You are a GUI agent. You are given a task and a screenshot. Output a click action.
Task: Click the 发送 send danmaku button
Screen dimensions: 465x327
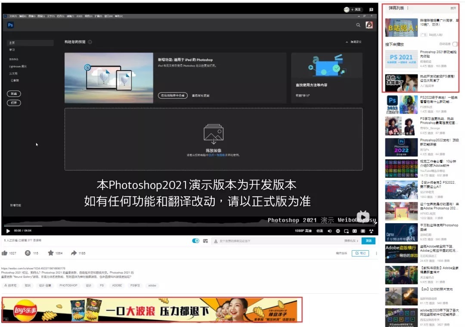(368, 241)
